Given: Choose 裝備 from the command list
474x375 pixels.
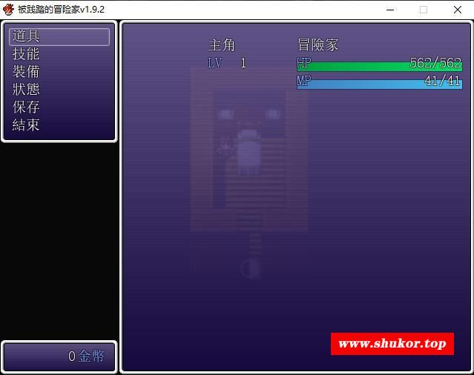Looking at the screenshot, I should (x=26, y=72).
